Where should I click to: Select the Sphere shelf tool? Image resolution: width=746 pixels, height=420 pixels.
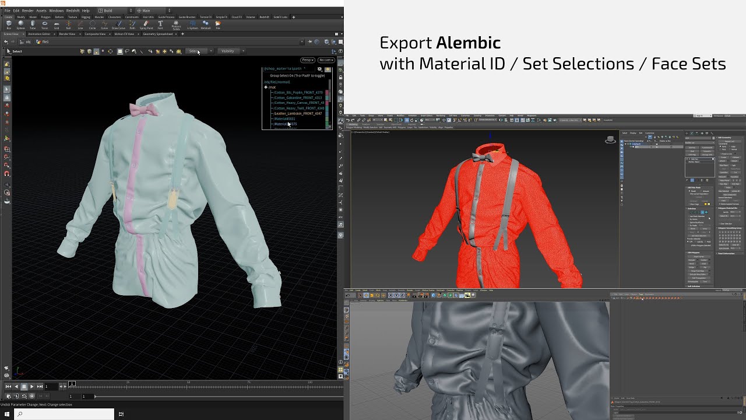point(20,25)
